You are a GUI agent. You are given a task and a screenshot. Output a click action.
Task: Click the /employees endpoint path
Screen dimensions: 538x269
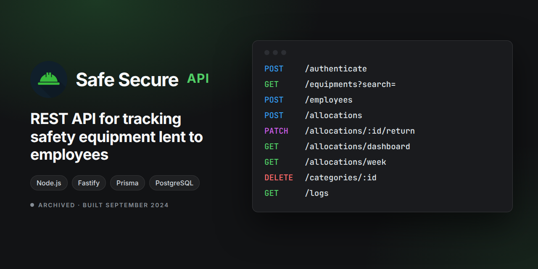tap(329, 100)
